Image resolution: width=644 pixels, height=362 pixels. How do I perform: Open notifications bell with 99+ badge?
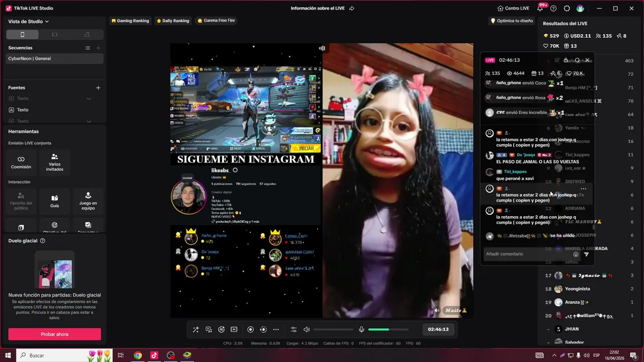[540, 8]
